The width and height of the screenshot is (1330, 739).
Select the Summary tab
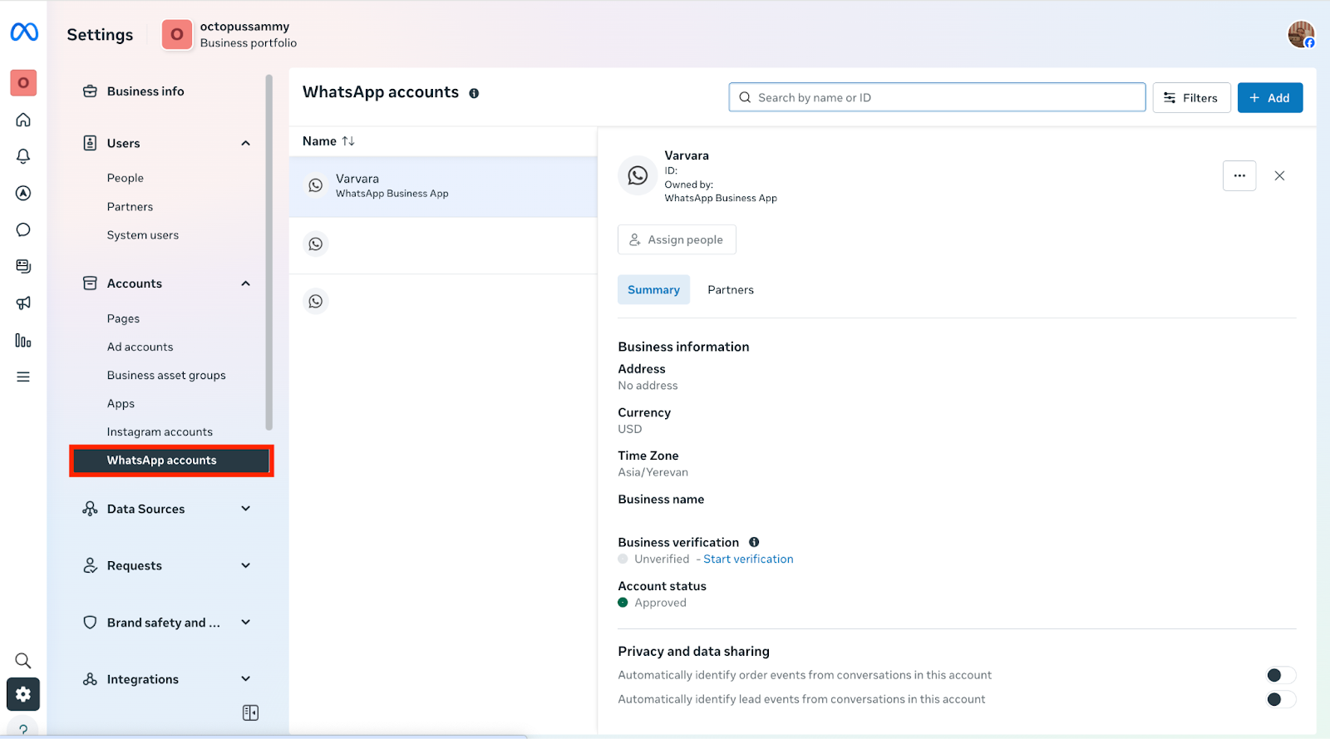pos(653,290)
